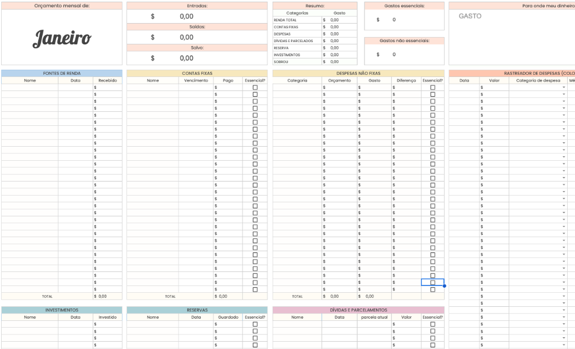Open first Categoria de despesa dropdown arrow
575x349 pixels.
click(x=564, y=88)
